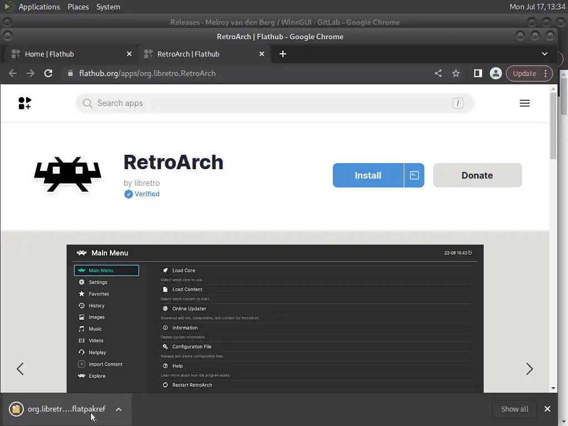The width and height of the screenshot is (568, 426).
Task: Click the Verified badge link
Action: point(142,194)
